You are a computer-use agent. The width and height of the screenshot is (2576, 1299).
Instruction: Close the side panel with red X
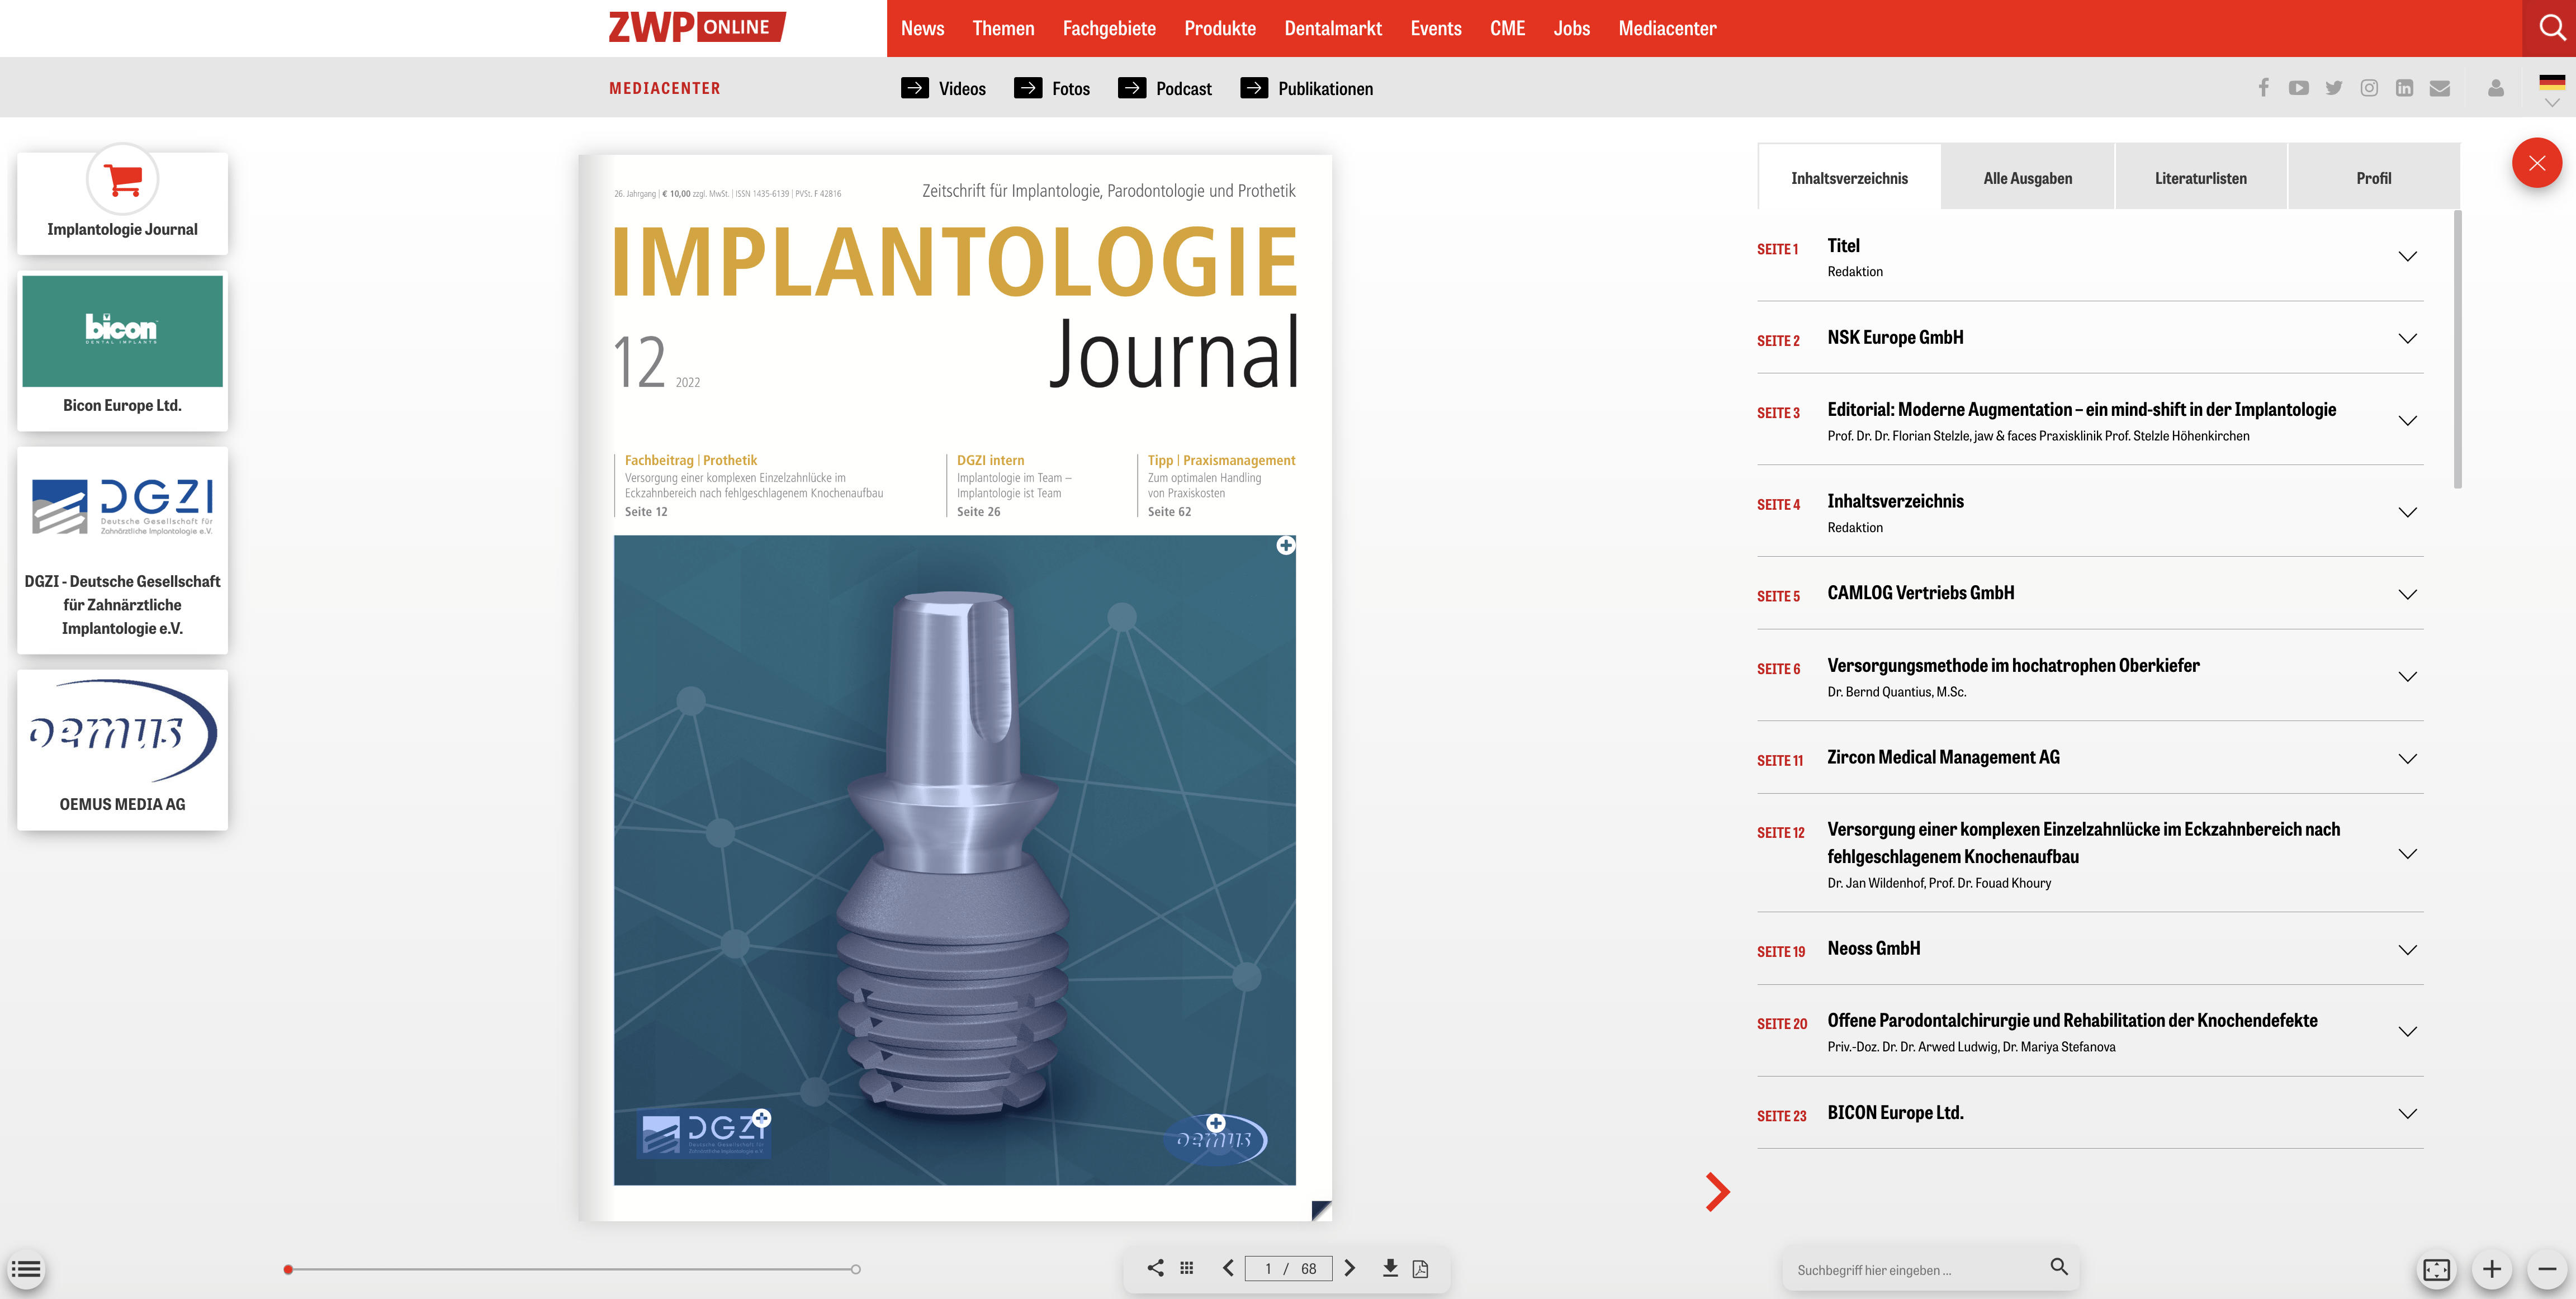click(2537, 163)
